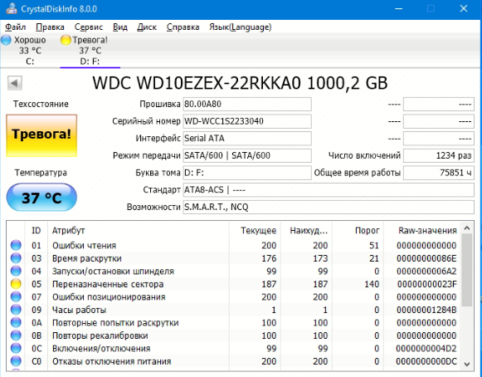Screen dimensions: 482x377
Task: Select the Включения/отключения attribute text
Action: pos(101,349)
